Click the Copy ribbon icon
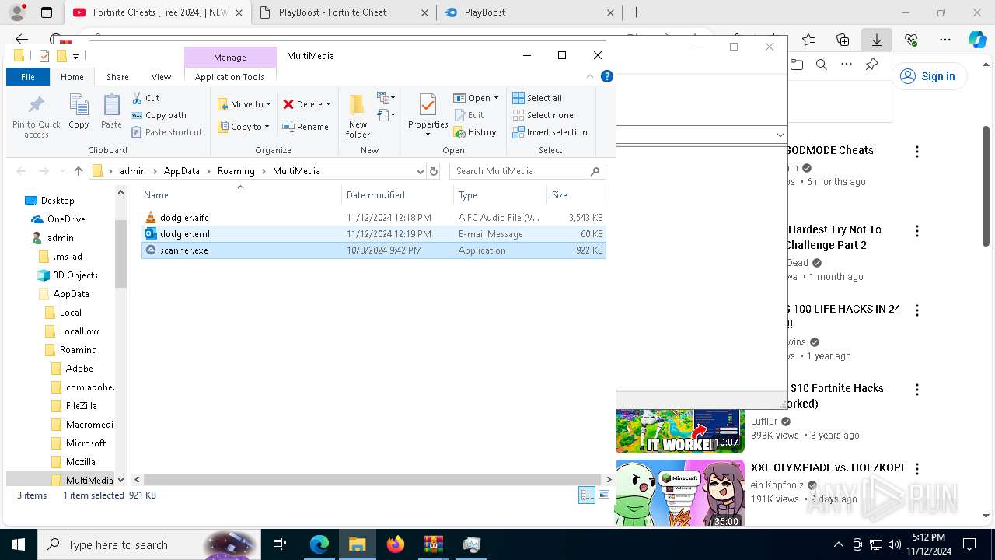The width and height of the screenshot is (995, 560). (79, 111)
